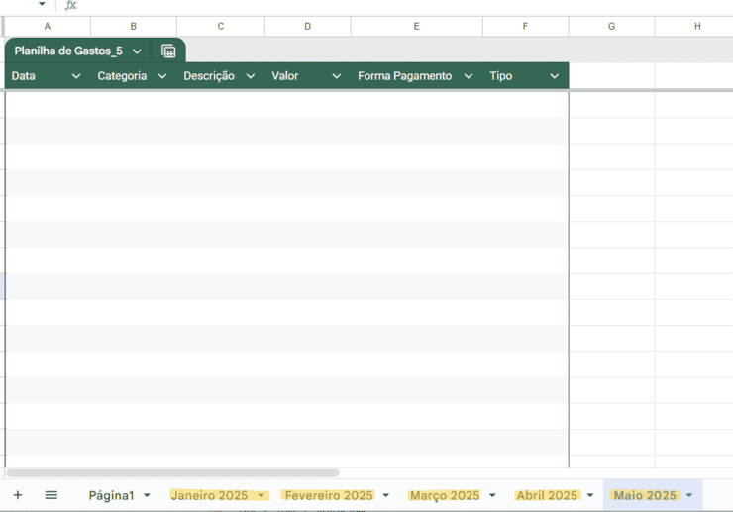Viewport: 733px width, 512px height.
Task: Click the Forma Pagamento header text
Action: point(405,76)
